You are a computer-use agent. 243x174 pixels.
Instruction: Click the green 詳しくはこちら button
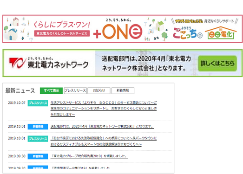point(217,64)
